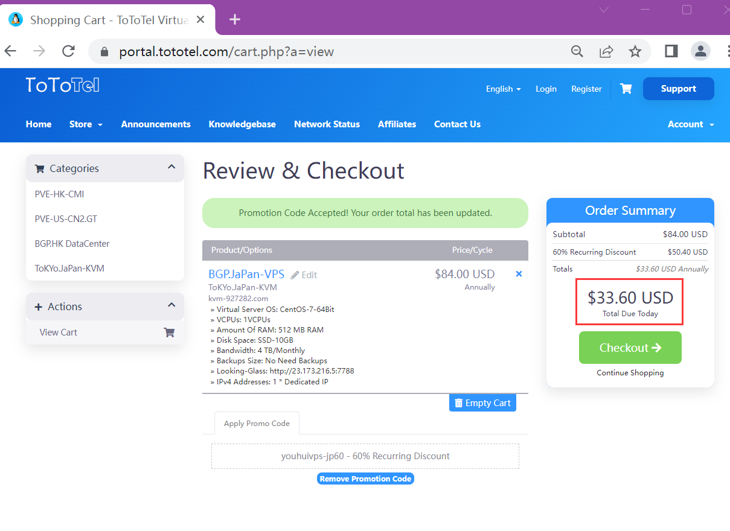Screen dimensions: 730x531
Task: Click the View Cart cart icon
Action: click(169, 332)
